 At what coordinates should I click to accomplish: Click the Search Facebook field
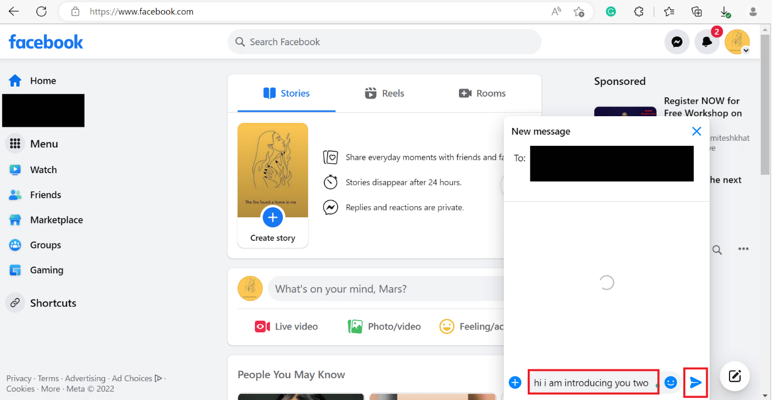[x=384, y=42]
